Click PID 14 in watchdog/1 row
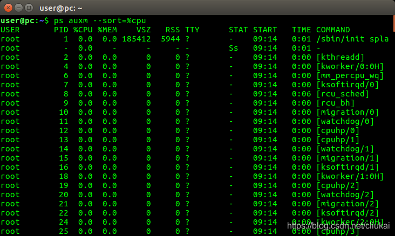This screenshot has height=236, width=395. point(64,149)
